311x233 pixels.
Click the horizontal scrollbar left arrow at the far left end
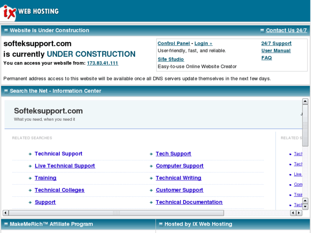[x=6, y=213]
